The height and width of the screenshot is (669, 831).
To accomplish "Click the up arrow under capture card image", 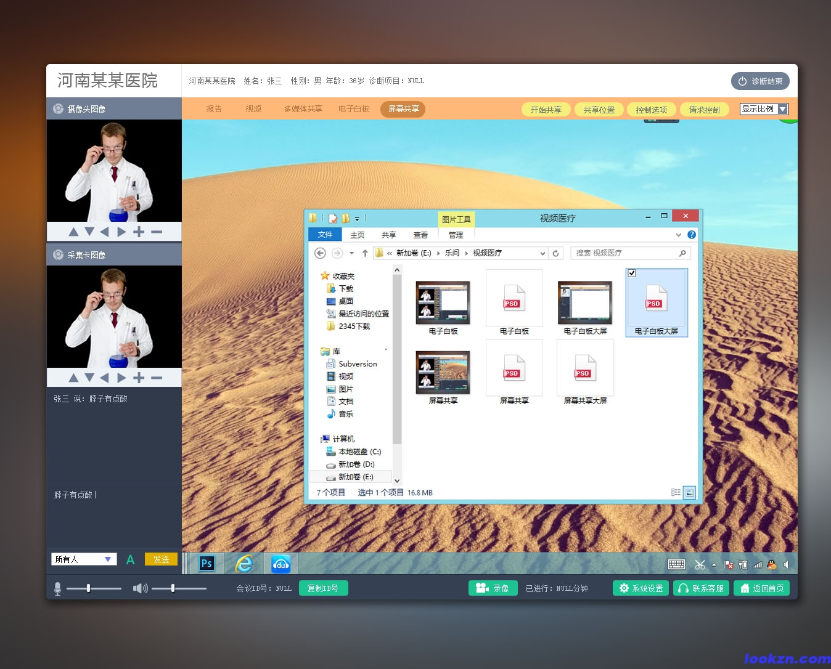I will (x=73, y=378).
